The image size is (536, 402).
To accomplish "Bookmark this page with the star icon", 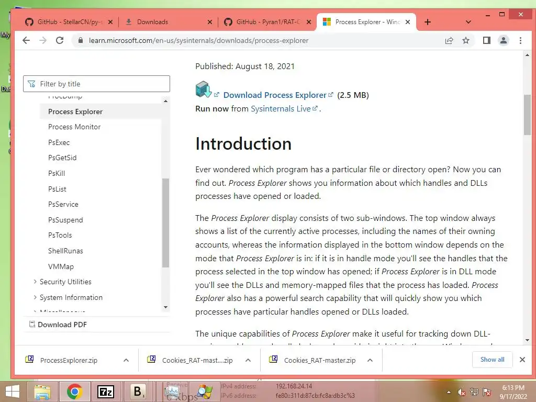I will [x=465, y=40].
